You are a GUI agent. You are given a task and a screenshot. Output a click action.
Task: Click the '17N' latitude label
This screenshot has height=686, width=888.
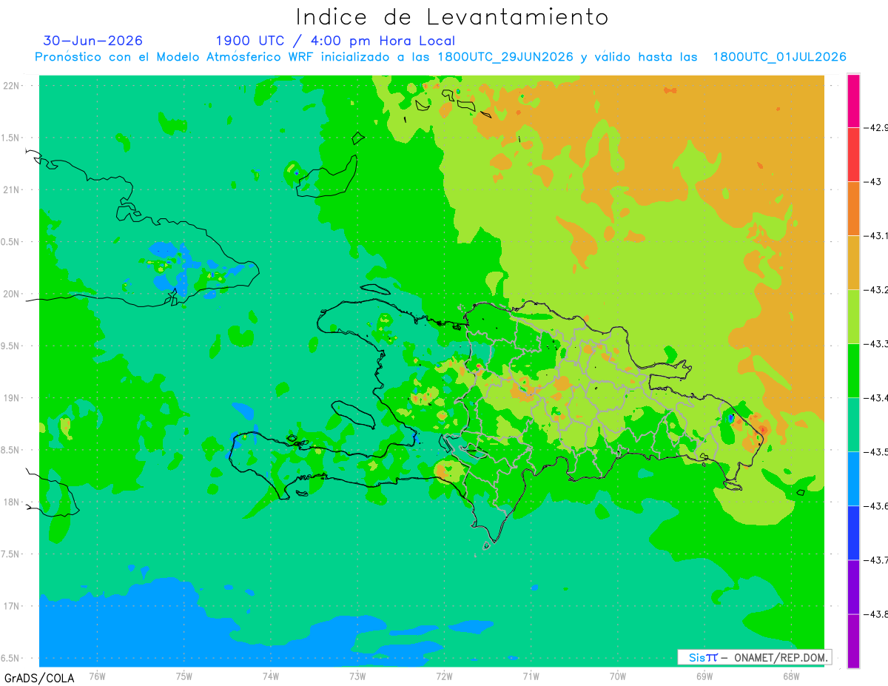coord(11,606)
